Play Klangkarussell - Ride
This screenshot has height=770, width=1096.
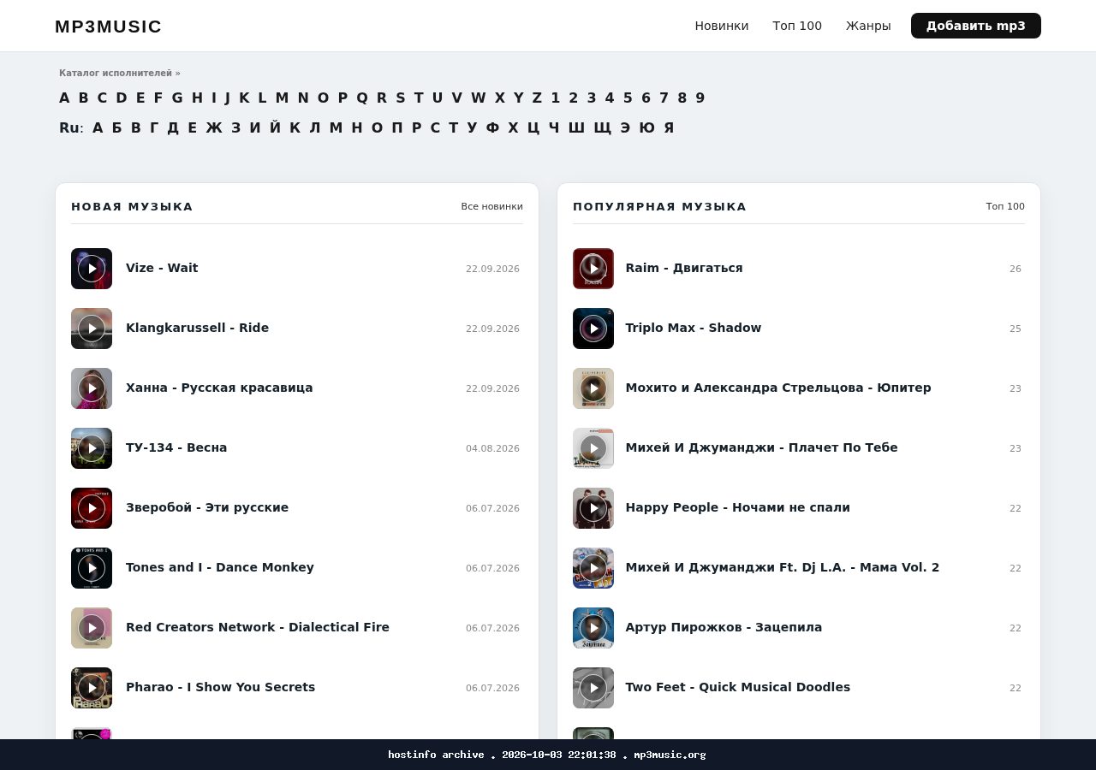point(92,329)
